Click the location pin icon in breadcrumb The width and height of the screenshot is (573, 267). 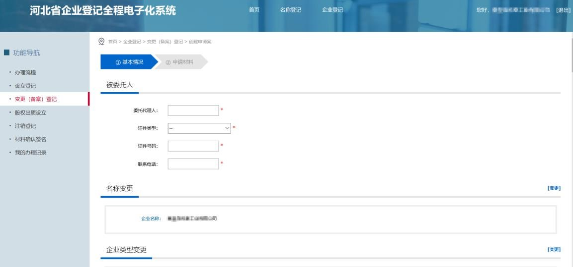pos(102,41)
